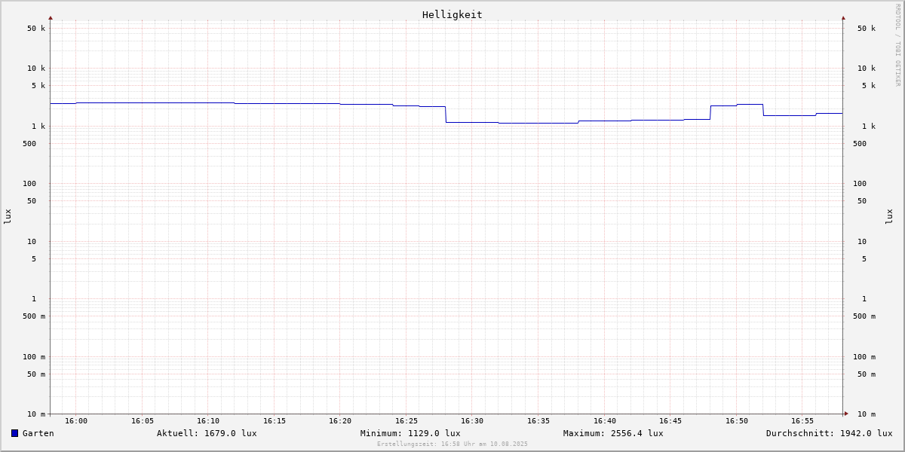Click the 100 m tick on right axis

[864, 357]
